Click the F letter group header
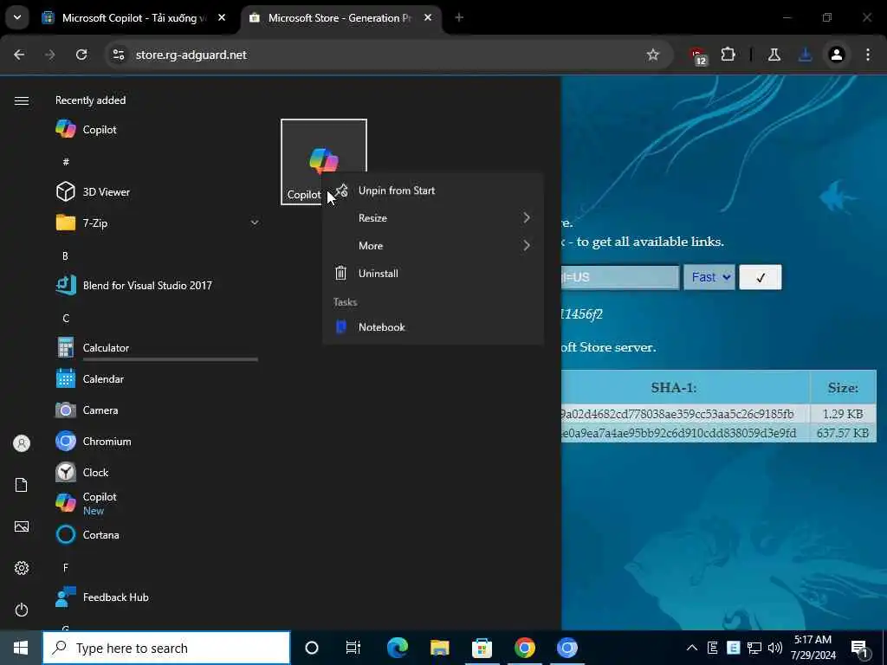 click(x=66, y=567)
